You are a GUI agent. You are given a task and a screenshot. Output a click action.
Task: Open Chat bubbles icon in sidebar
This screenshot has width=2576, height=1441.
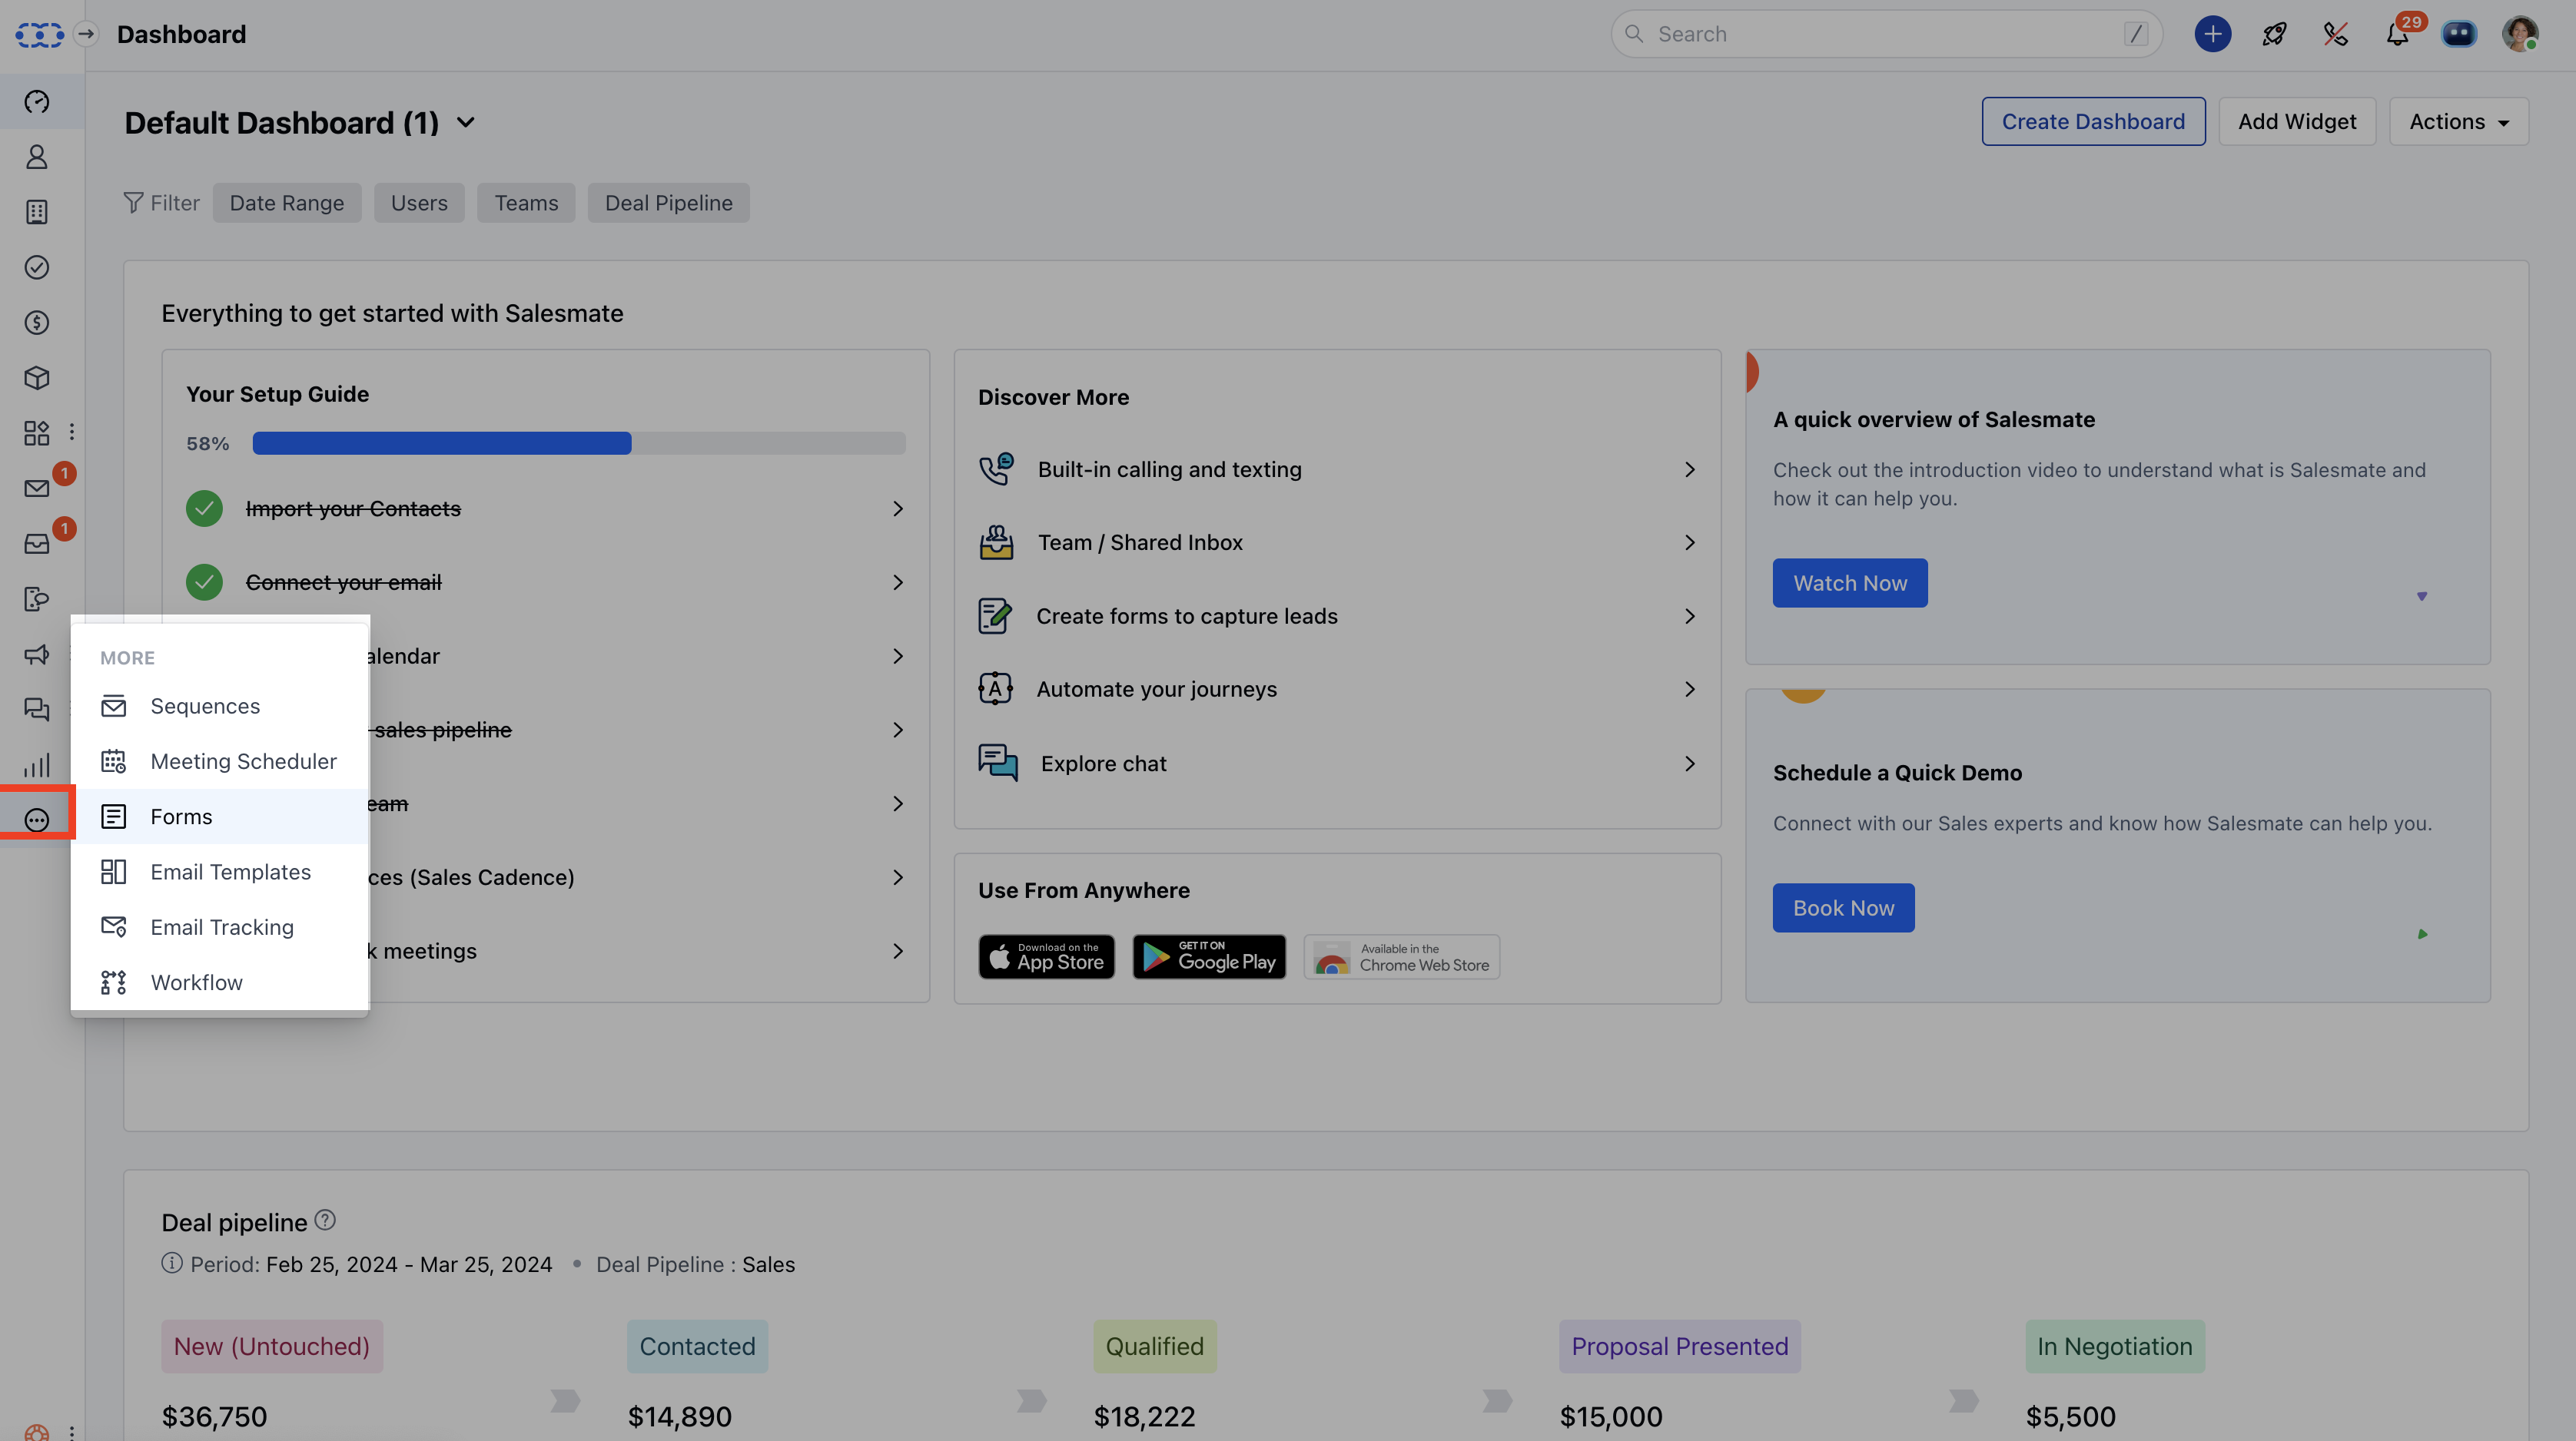pyautogui.click(x=37, y=710)
